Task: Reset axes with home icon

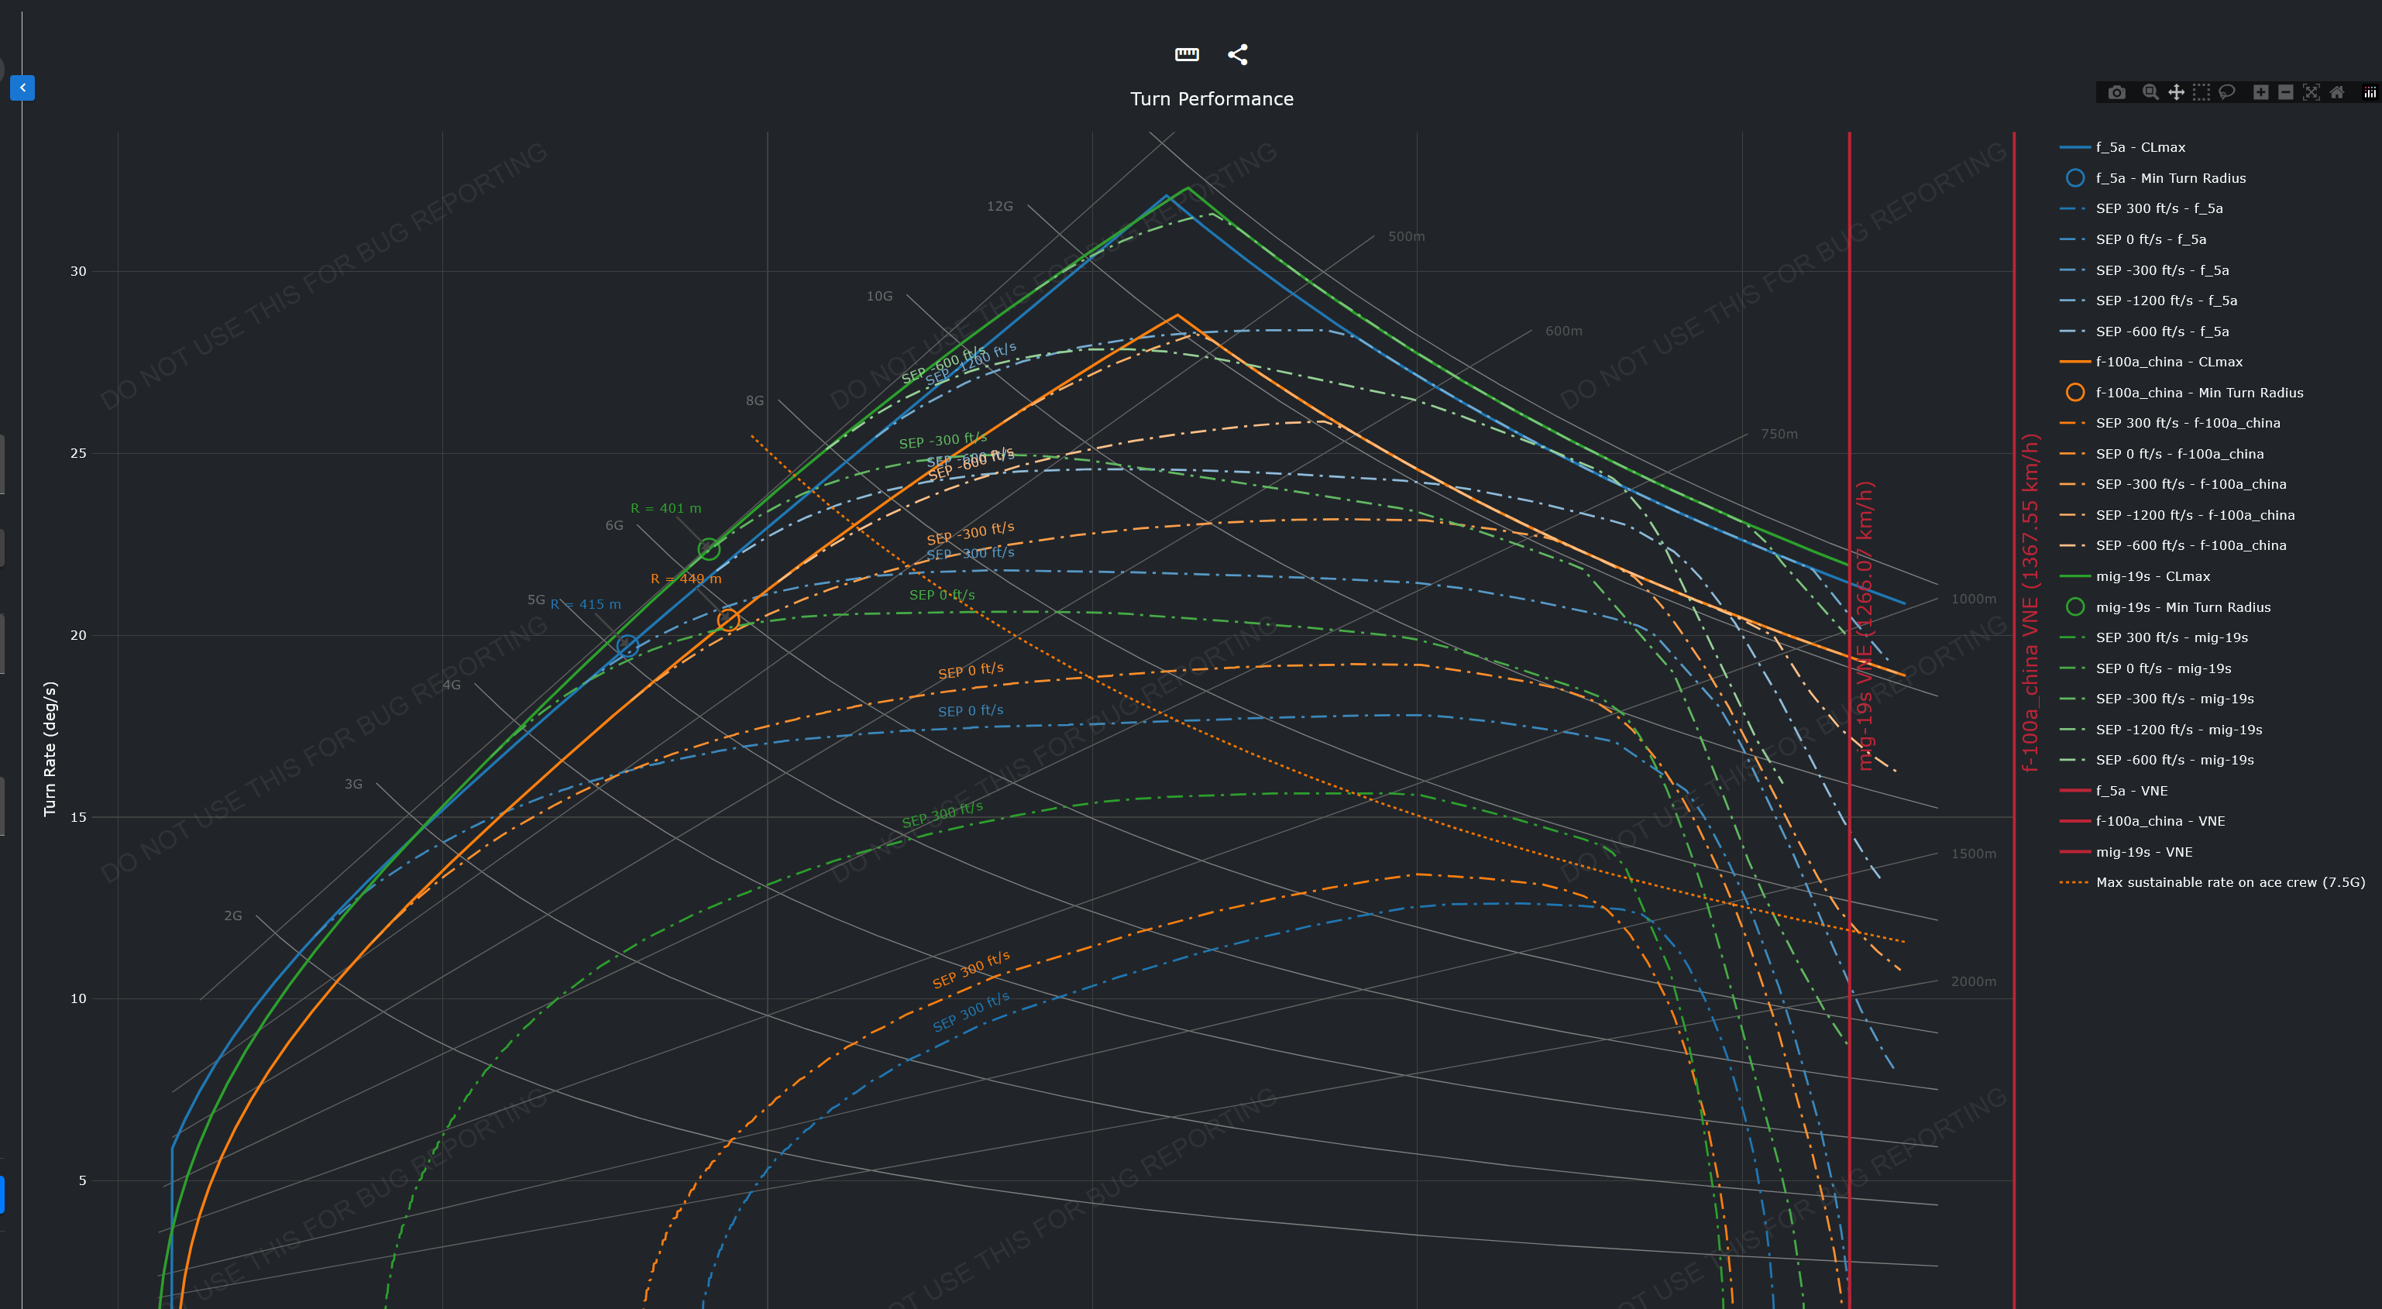Action: (2337, 92)
